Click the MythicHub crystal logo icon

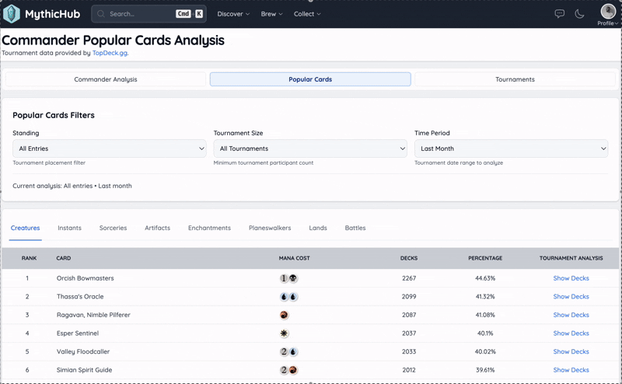12,14
